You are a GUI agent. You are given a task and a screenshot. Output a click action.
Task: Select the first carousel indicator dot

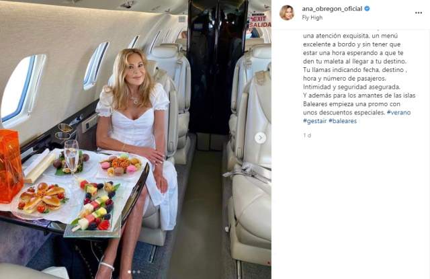(x=129, y=272)
